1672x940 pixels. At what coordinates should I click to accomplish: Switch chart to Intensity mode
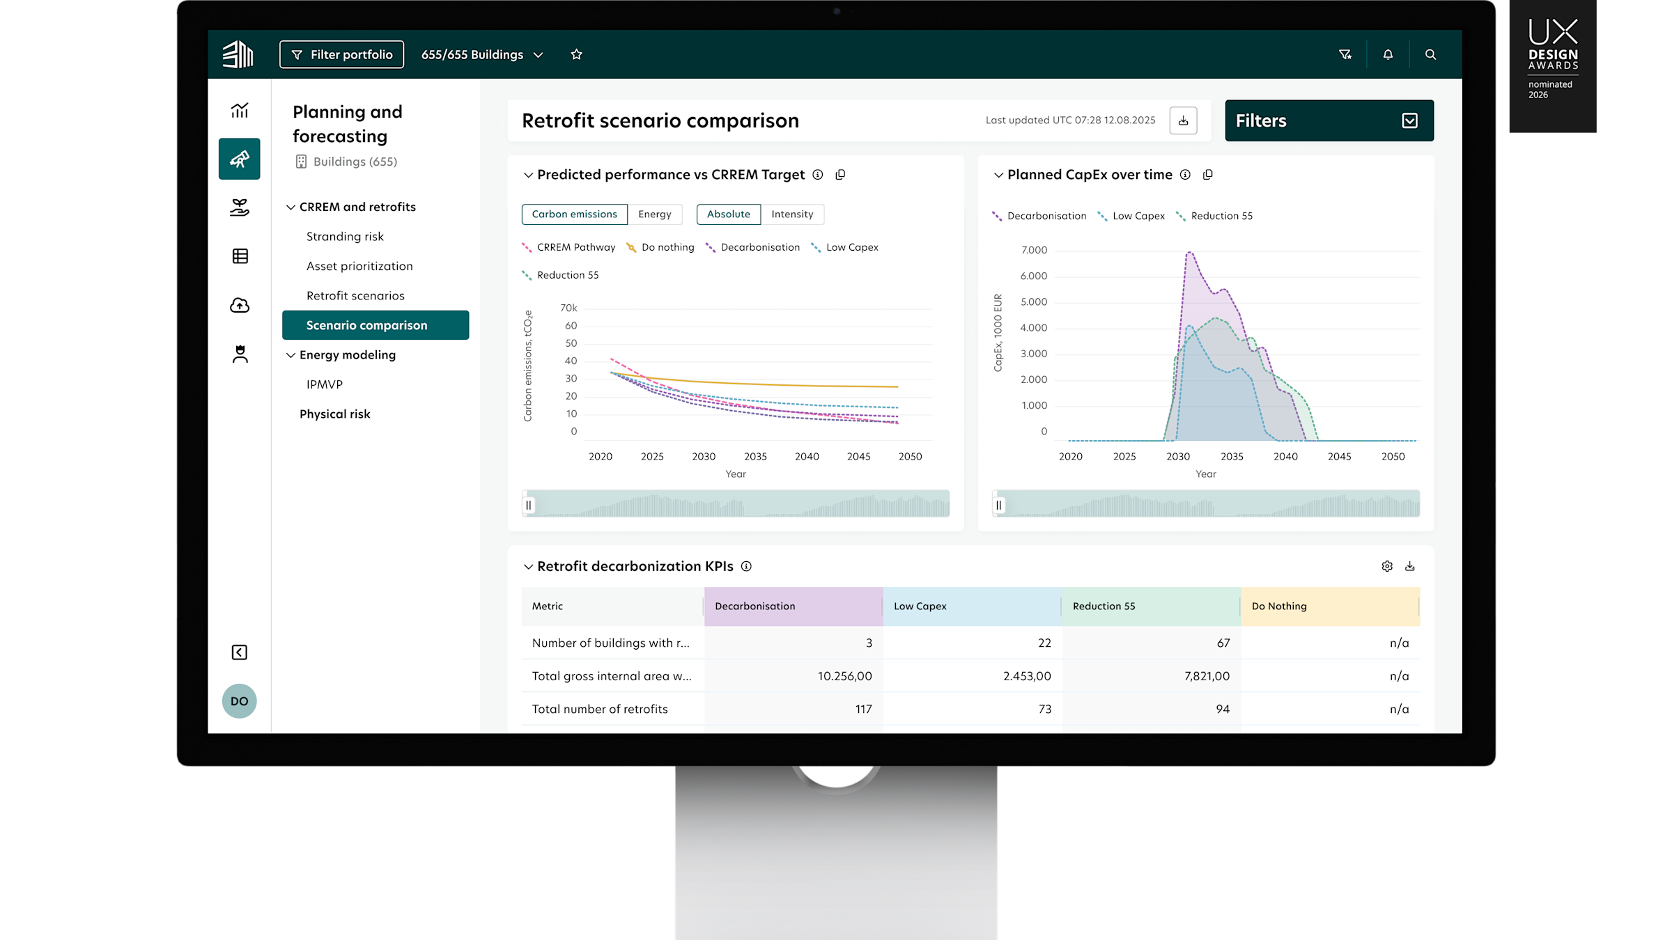click(x=792, y=214)
